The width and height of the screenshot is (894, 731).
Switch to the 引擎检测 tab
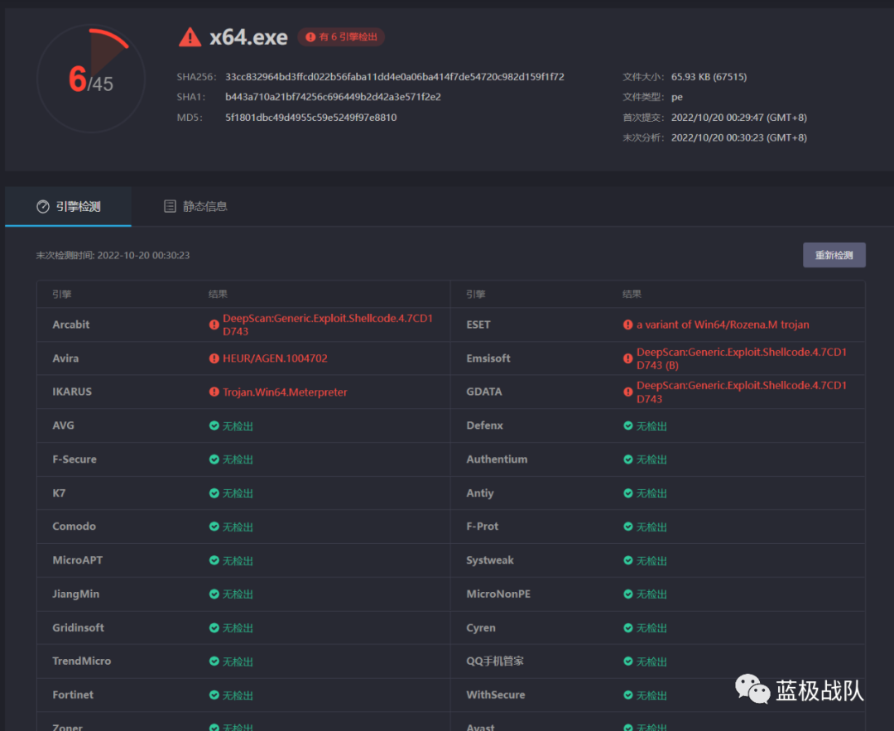[x=69, y=206]
